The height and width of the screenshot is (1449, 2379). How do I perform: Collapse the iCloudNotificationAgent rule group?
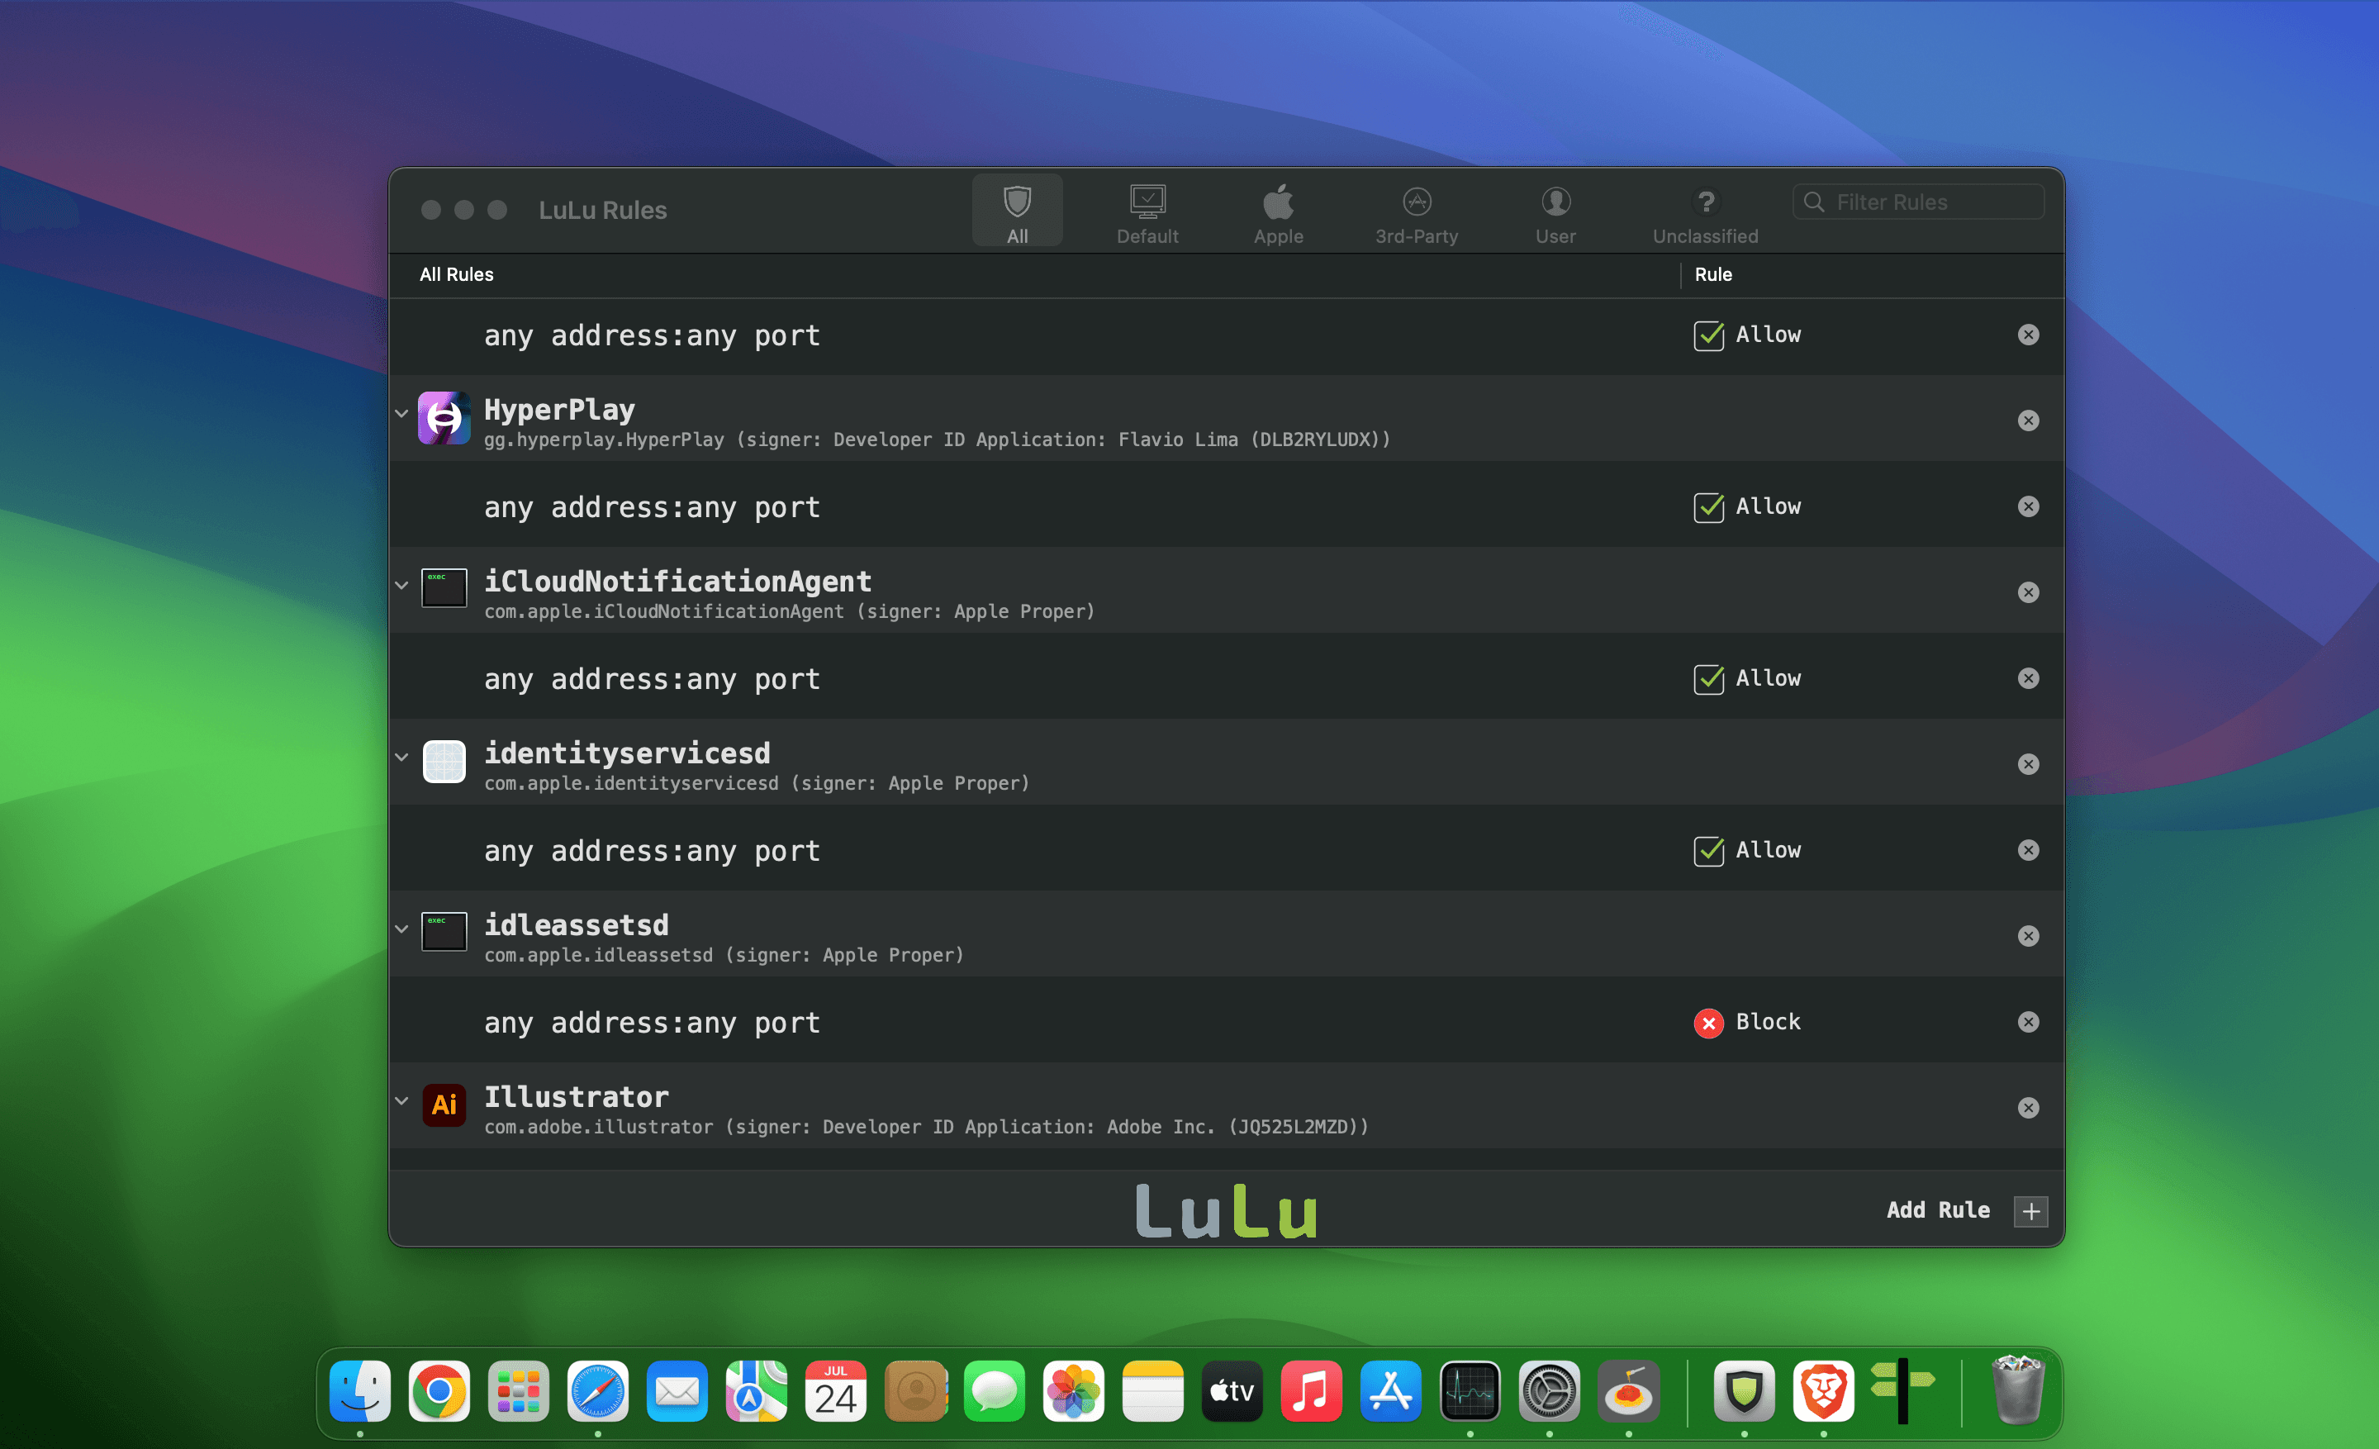tap(401, 585)
